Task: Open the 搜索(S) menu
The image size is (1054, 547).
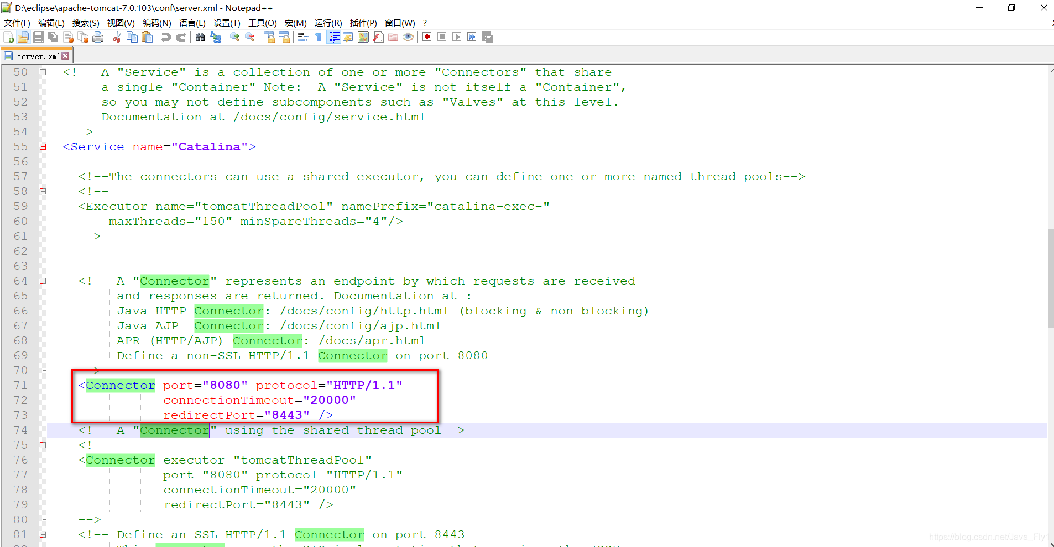Action: pyautogui.click(x=86, y=23)
